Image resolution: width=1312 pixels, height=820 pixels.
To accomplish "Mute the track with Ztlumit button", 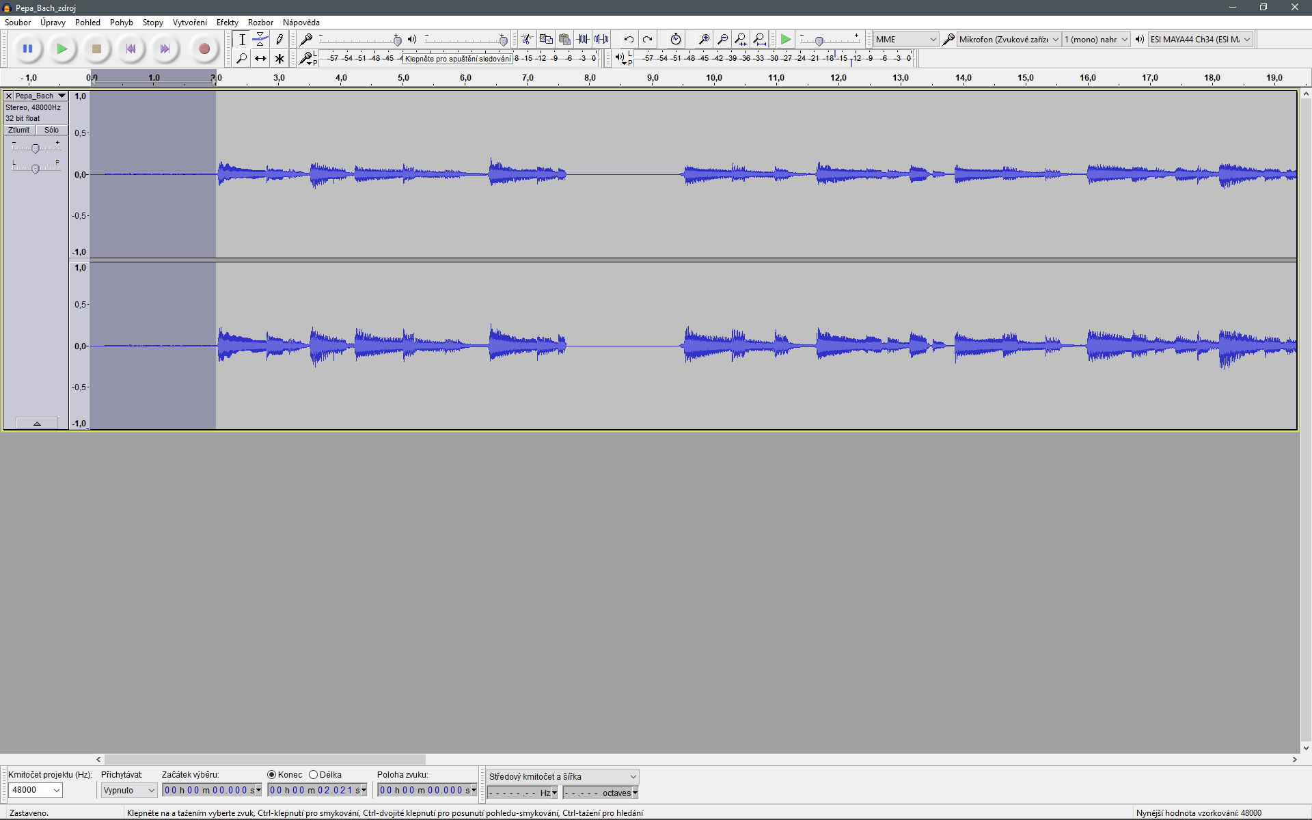I will point(19,130).
